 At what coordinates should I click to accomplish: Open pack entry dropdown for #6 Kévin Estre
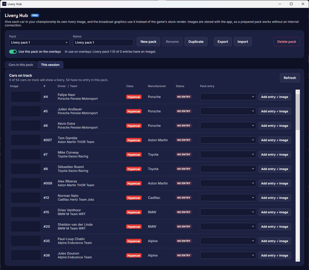[228, 125]
